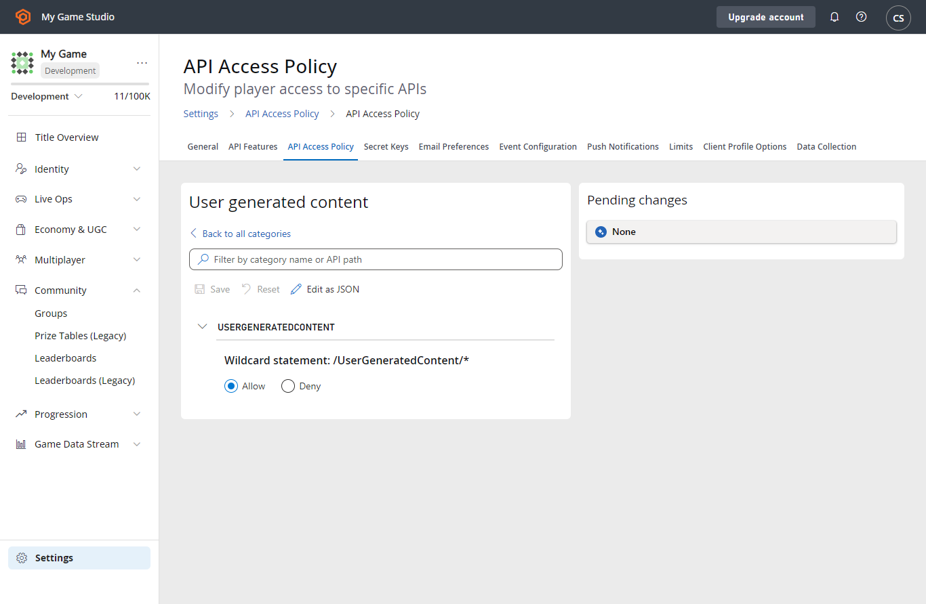The height and width of the screenshot is (604, 926).
Task: Click the filter by category input field
Action: (376, 259)
